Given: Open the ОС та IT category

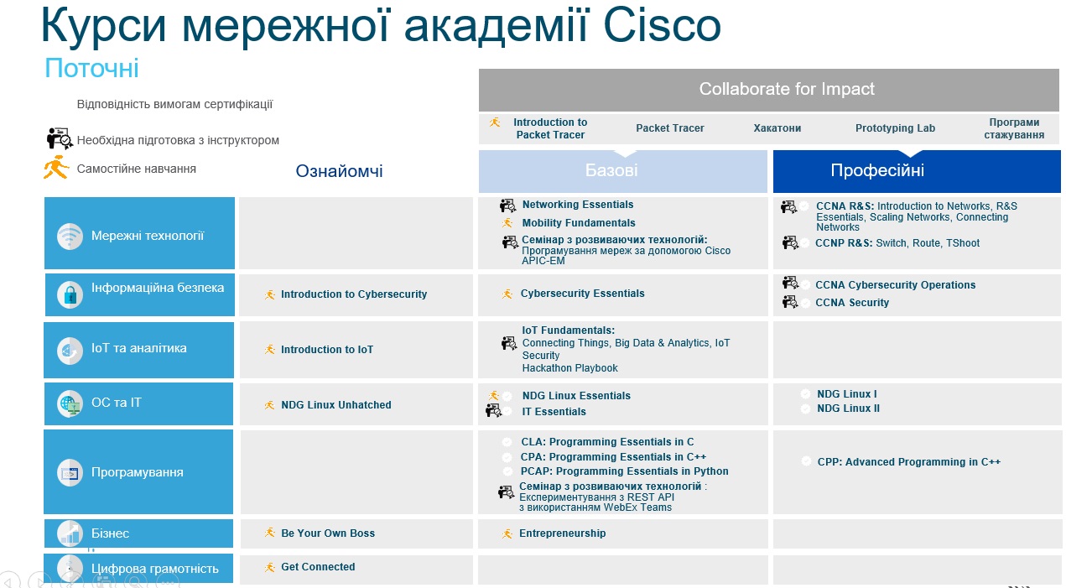Looking at the screenshot, I should click(139, 404).
